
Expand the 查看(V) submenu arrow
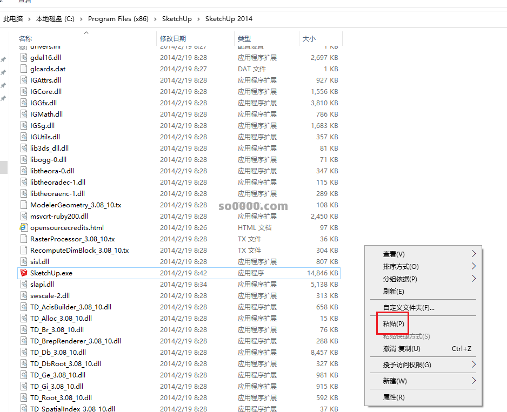pos(473,254)
